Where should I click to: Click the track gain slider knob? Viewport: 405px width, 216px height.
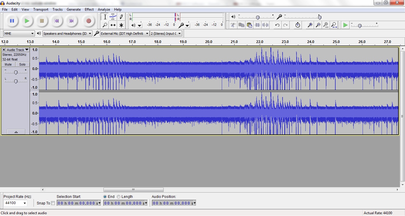pyautogui.click(x=16, y=72)
